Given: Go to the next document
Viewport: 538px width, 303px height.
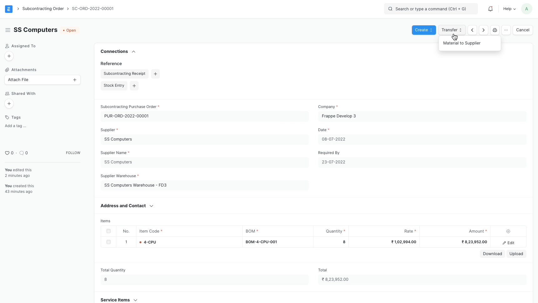Looking at the screenshot, I should [483, 30].
